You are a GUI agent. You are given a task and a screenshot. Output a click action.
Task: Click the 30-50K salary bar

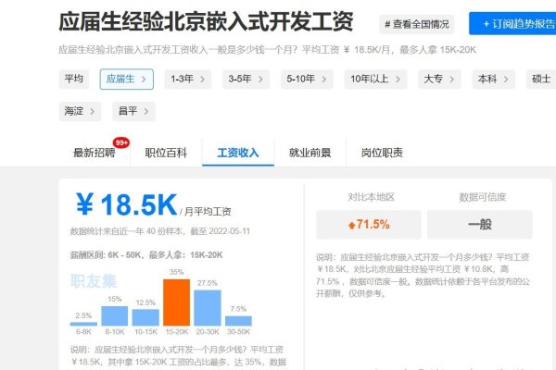click(239, 321)
